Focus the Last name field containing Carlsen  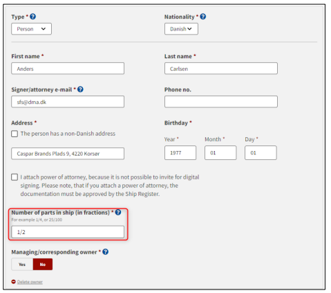[221, 69]
